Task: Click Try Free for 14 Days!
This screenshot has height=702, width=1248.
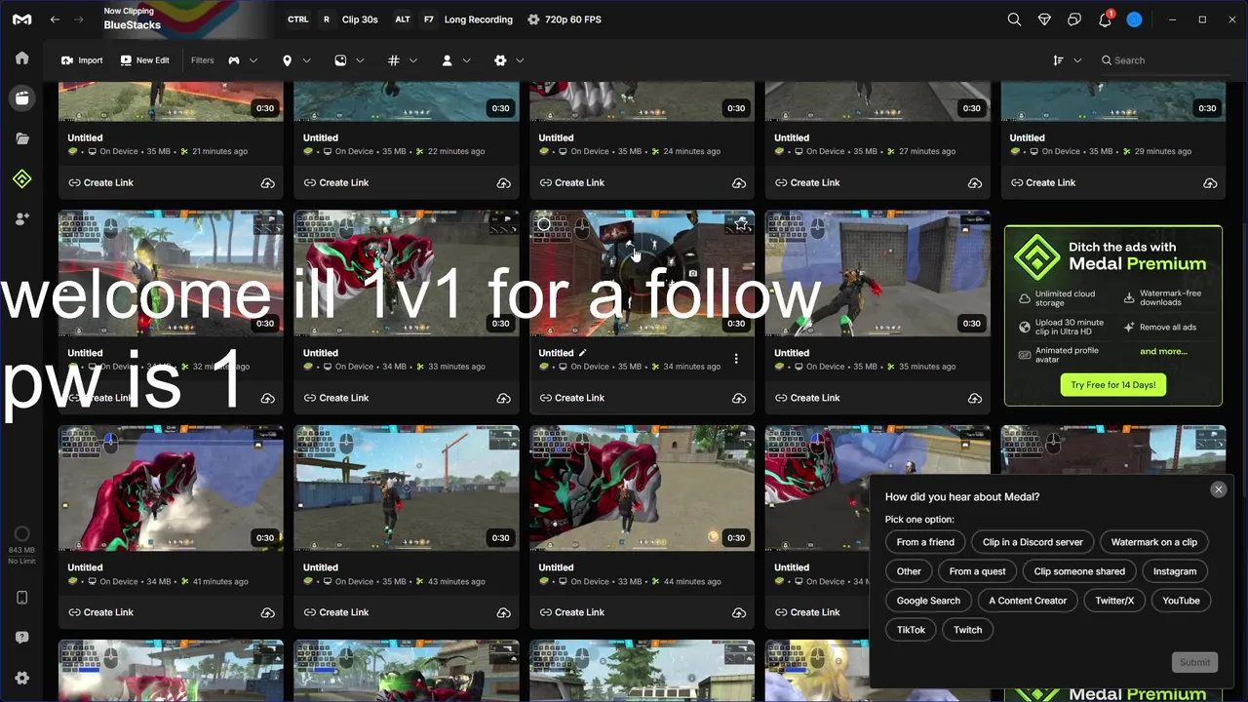Action: coord(1112,385)
